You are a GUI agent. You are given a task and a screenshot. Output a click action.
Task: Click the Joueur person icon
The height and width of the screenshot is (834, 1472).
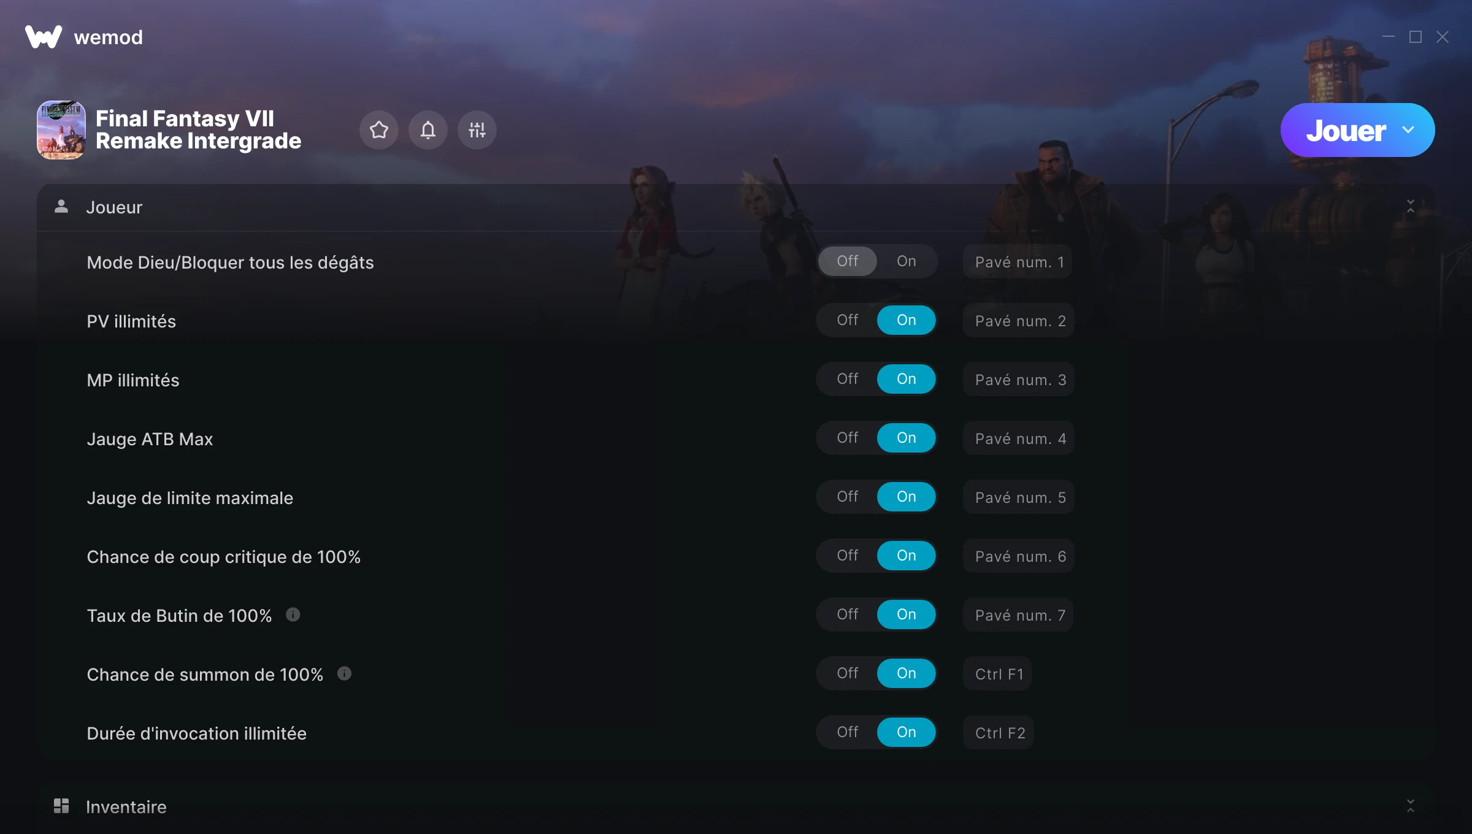click(61, 207)
